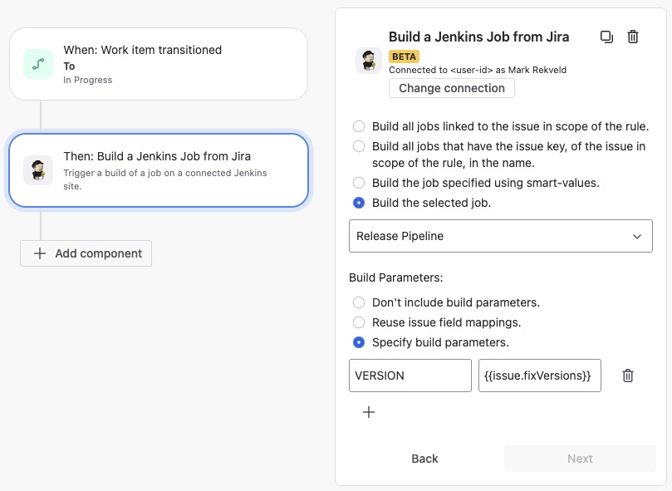The height and width of the screenshot is (491, 672).
Task: Choose Don't include build parameters
Action: tap(359, 302)
